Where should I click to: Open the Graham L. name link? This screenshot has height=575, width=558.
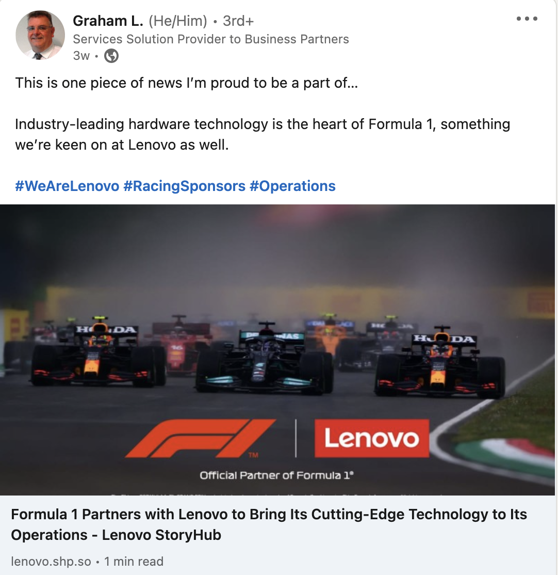pyautogui.click(x=108, y=21)
